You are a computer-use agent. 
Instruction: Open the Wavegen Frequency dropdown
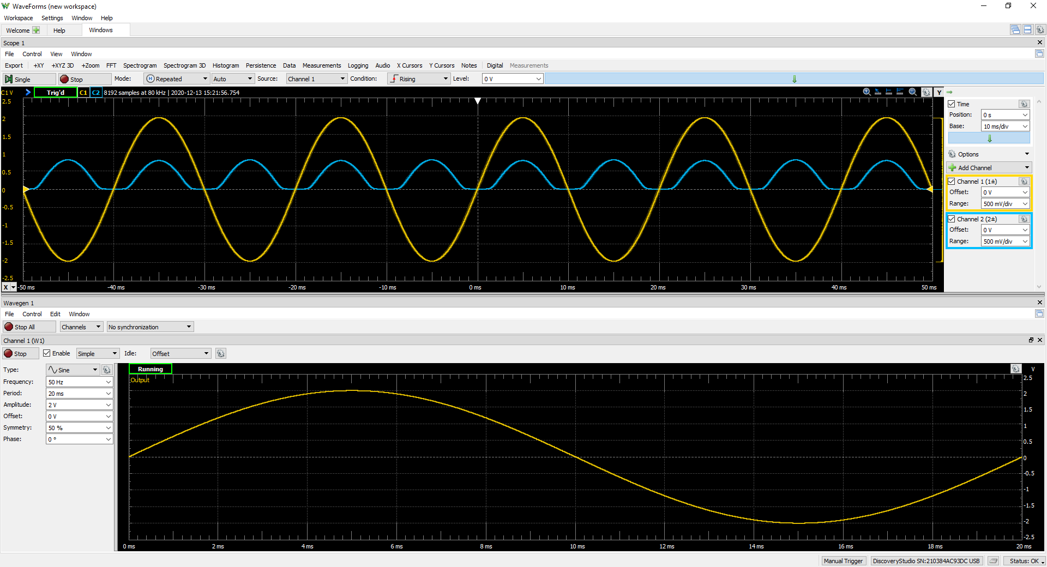[80, 382]
